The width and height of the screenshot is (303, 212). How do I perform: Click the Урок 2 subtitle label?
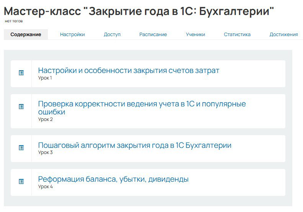45,119
